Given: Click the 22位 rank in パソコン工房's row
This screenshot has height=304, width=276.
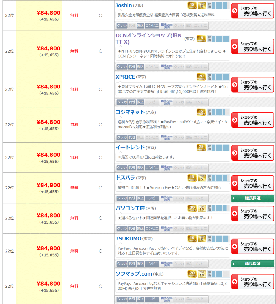Looking at the screenshot, I should pyautogui.click(x=10, y=218).
